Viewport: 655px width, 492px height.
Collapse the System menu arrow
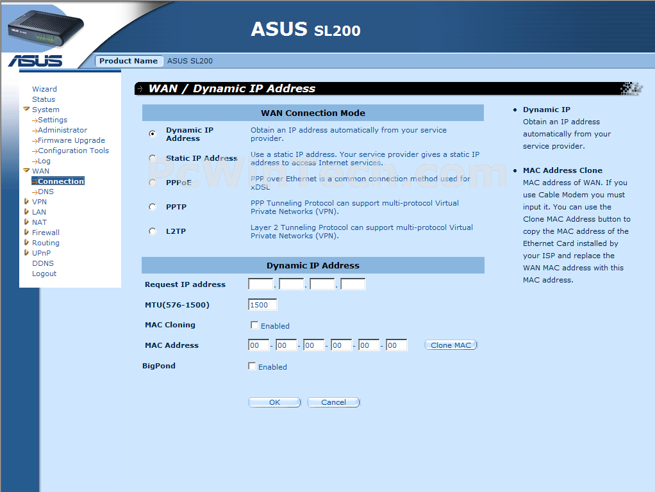[26, 110]
